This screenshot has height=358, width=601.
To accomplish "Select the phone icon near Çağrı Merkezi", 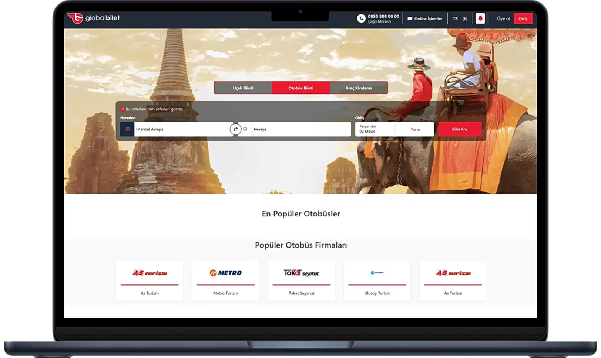I will point(362,18).
